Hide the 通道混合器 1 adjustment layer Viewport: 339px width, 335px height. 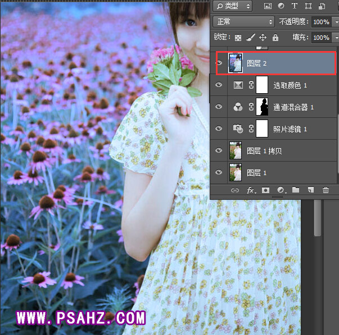(219, 107)
